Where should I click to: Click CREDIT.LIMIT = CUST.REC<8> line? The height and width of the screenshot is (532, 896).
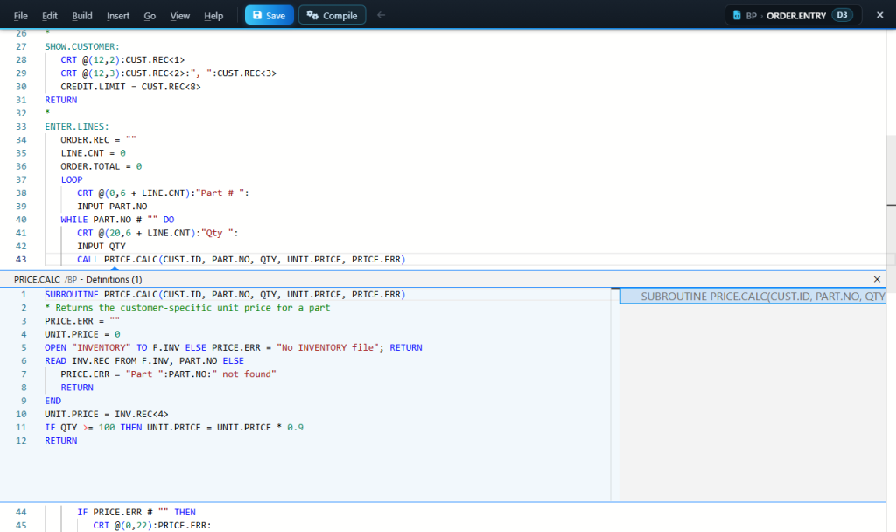131,87
